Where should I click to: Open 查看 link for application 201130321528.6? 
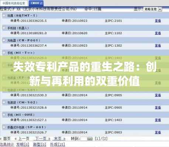tap(158, 108)
